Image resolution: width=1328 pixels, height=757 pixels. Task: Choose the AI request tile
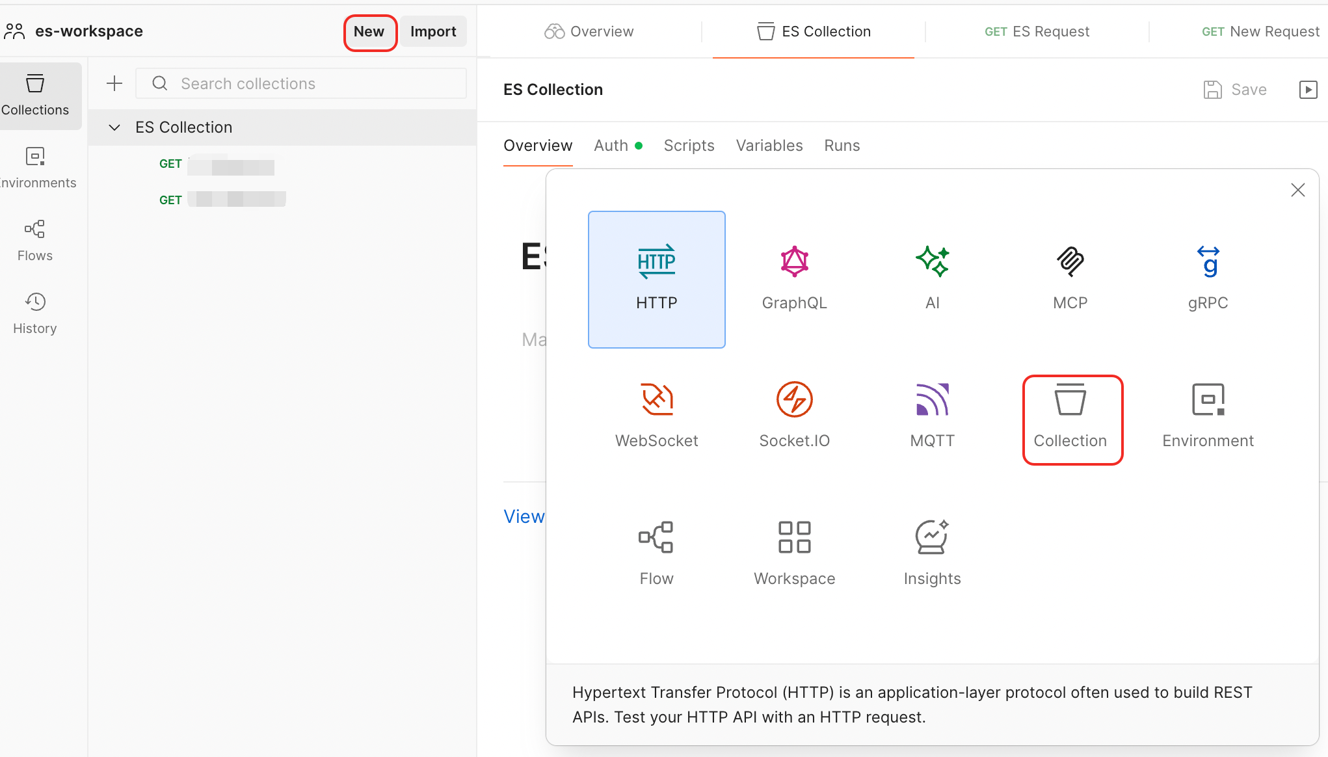[x=933, y=280]
